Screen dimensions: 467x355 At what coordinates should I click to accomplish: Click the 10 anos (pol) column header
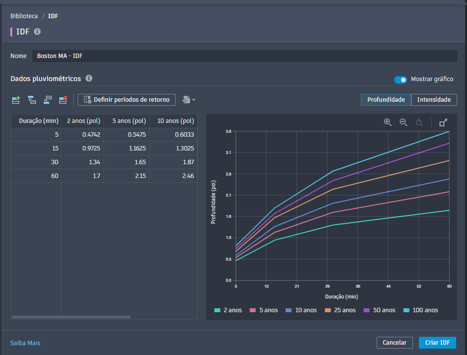173,121
